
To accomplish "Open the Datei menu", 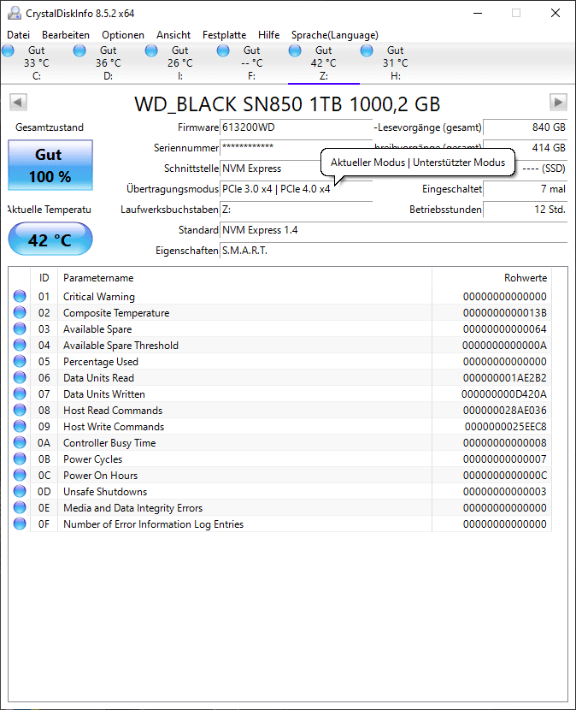I will click(19, 35).
